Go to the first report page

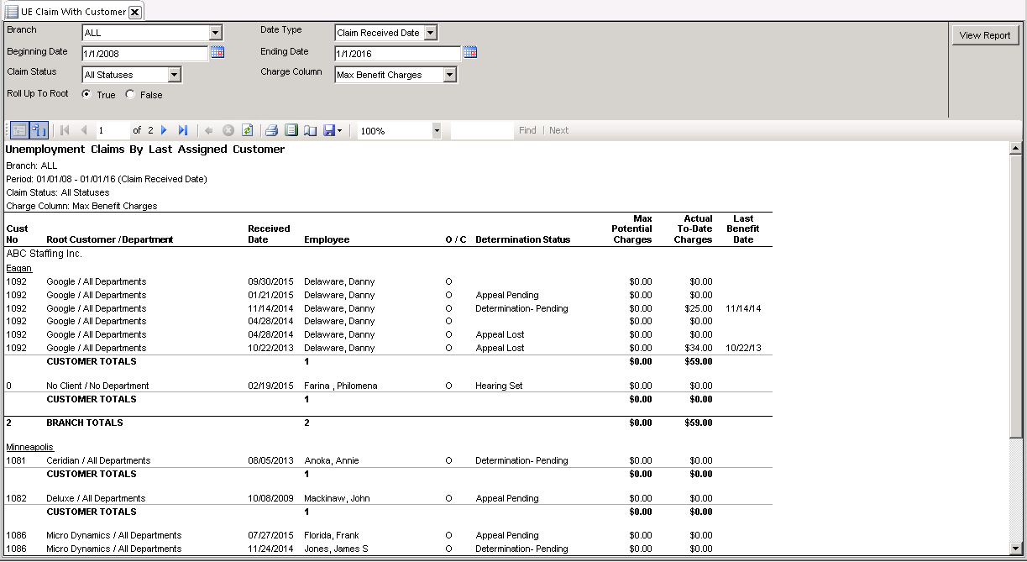tap(65, 130)
